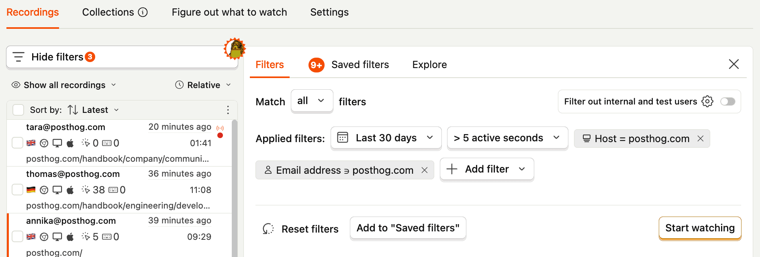The width and height of the screenshot is (760, 257).
Task: Remove the Host = posthog.com filter
Action: click(x=701, y=139)
